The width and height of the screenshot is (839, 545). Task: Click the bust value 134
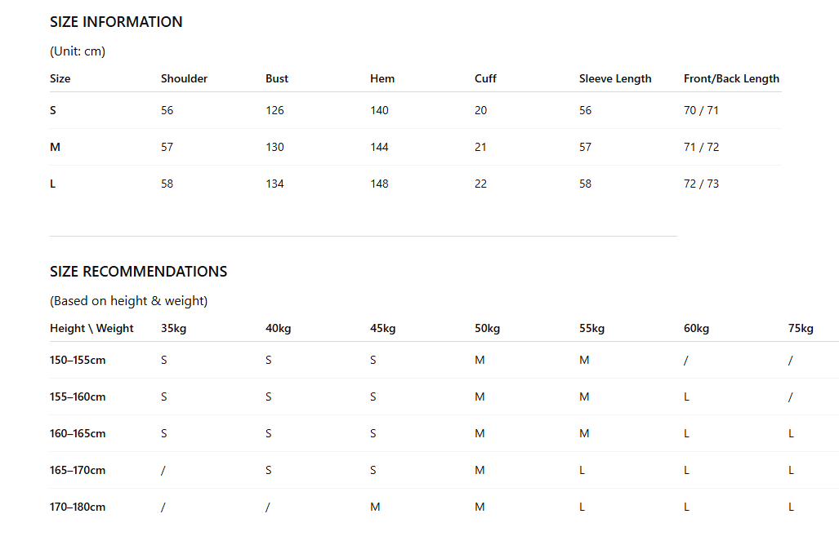point(275,184)
